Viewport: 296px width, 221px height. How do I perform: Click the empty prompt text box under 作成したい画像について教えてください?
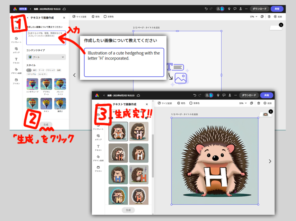click(46, 38)
